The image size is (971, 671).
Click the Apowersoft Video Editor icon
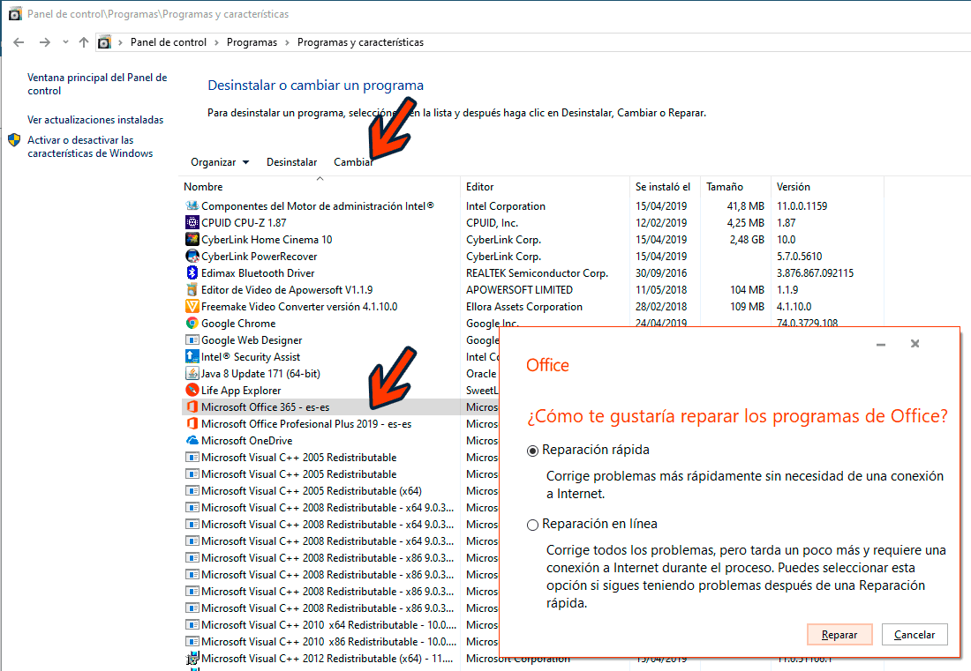coord(192,289)
